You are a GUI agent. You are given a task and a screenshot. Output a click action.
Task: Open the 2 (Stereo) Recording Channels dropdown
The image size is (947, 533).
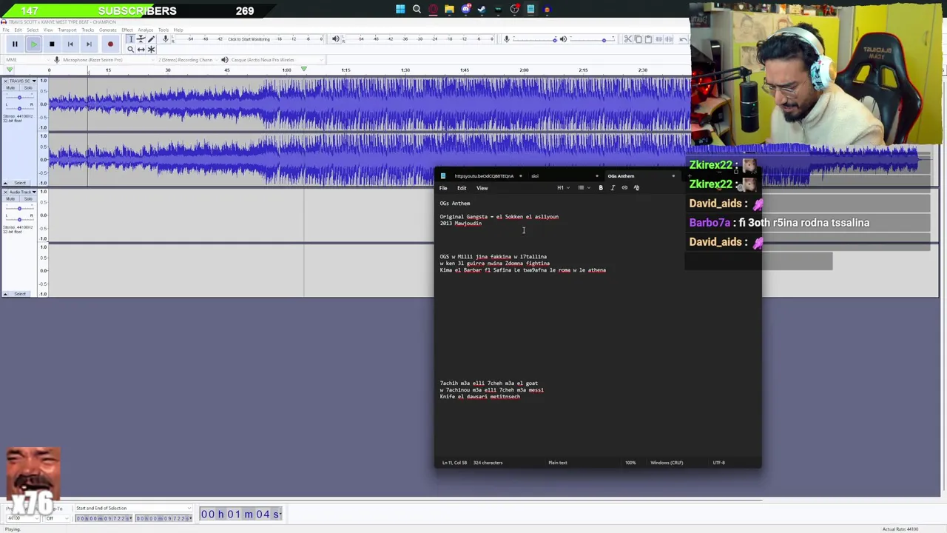pos(188,60)
